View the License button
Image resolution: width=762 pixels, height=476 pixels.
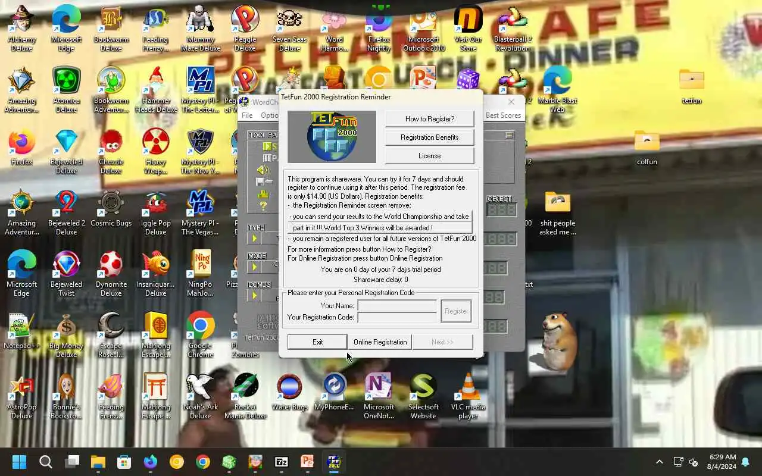click(429, 156)
